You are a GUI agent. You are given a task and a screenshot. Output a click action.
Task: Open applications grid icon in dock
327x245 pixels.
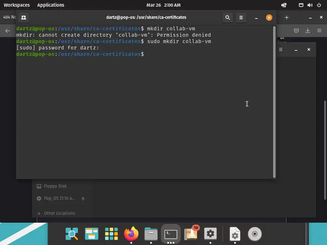click(x=111, y=234)
